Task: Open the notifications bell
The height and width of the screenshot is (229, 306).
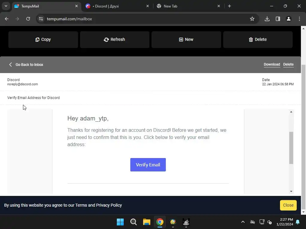Action: point(298,222)
